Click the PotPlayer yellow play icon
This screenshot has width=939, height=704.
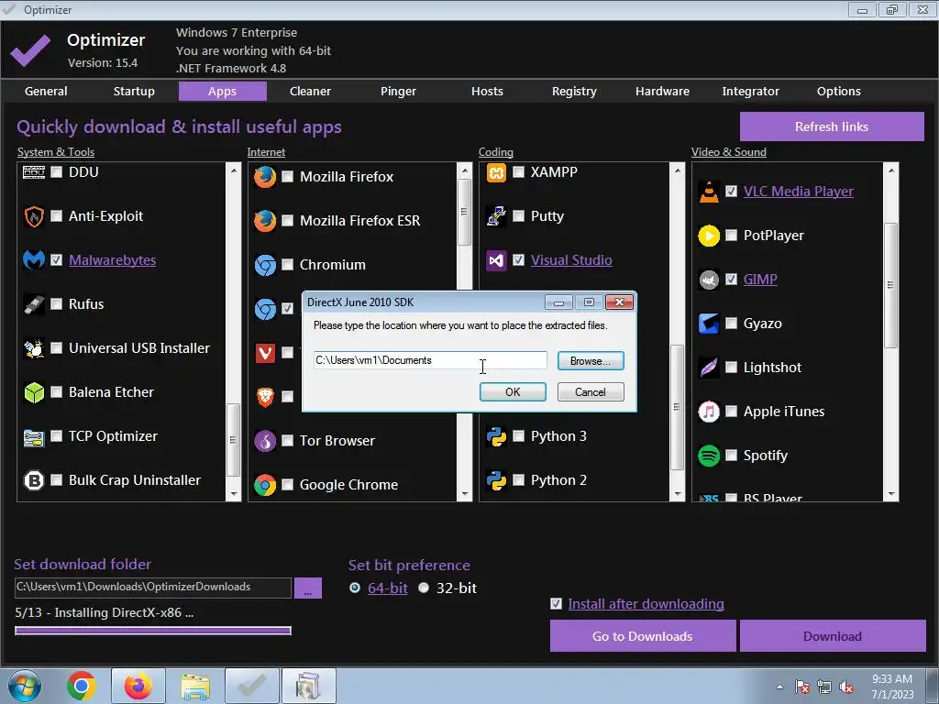[x=709, y=236]
